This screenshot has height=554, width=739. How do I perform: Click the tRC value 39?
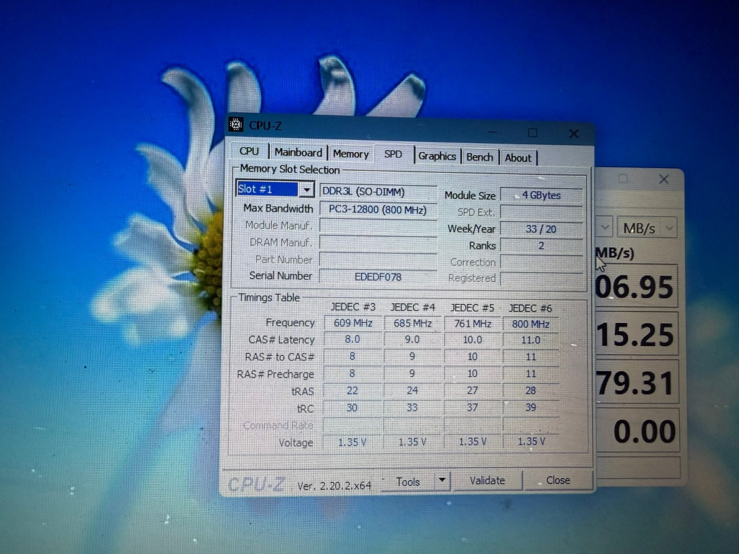click(530, 408)
